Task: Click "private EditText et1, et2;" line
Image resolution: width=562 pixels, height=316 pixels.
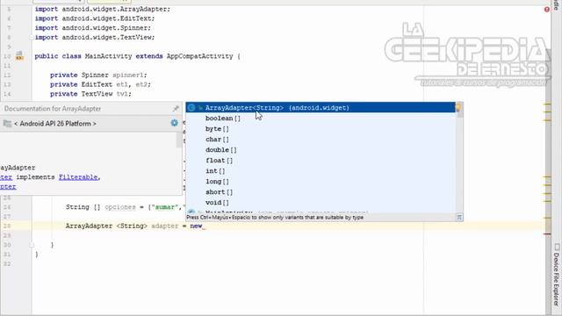Action: [100, 84]
